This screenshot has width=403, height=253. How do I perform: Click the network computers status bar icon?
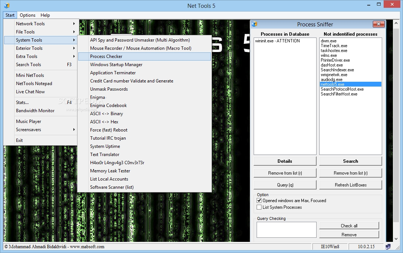tap(388, 247)
